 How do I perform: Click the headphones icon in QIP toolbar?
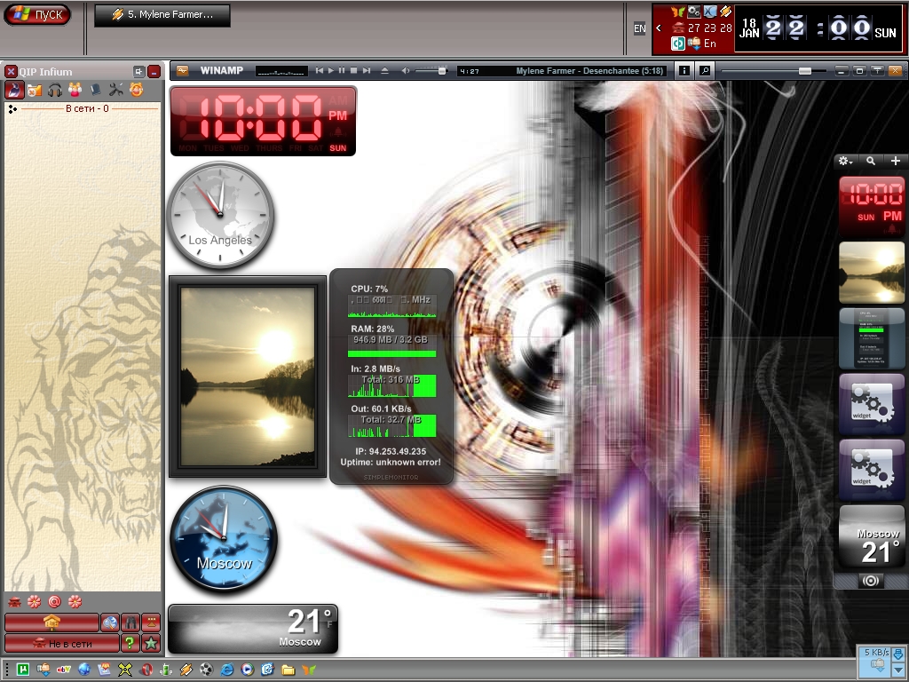[55, 90]
